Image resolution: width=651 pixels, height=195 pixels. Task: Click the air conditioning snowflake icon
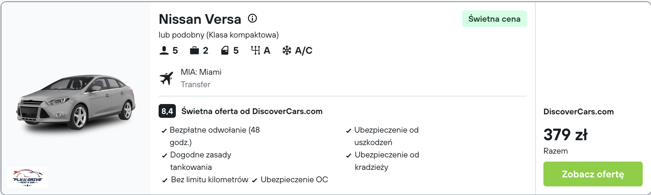coord(287,51)
